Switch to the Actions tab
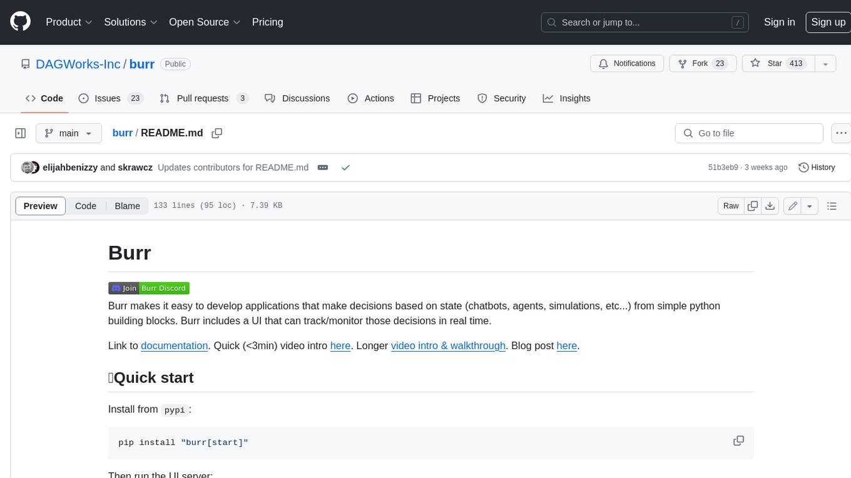This screenshot has width=851, height=478. tap(371, 98)
